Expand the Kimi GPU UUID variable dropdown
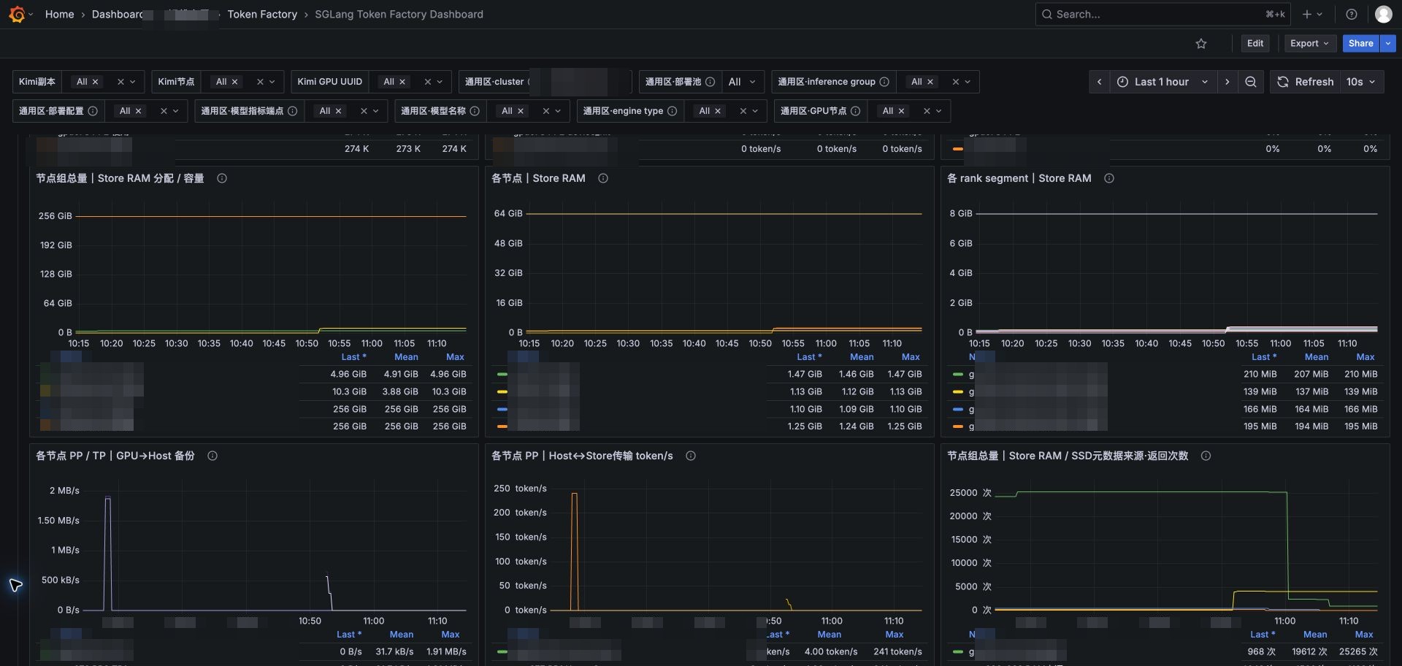This screenshot has width=1402, height=666. tap(440, 82)
